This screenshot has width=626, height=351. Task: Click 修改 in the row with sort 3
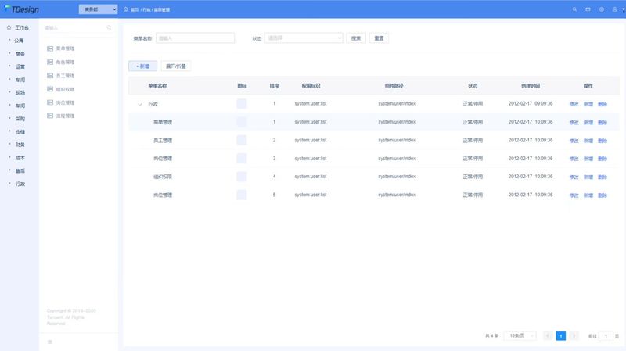click(574, 159)
